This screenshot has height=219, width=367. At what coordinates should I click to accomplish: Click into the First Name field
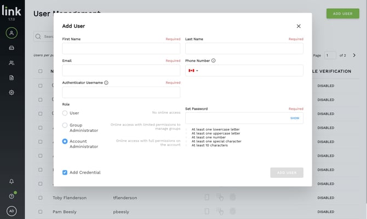point(121,48)
